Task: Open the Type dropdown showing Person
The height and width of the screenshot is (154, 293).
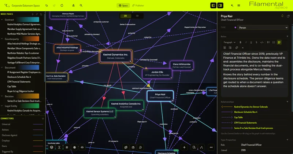Action: click(x=263, y=28)
